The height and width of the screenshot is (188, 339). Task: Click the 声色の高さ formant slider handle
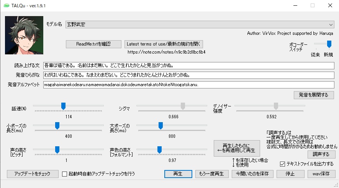click(x=159, y=150)
